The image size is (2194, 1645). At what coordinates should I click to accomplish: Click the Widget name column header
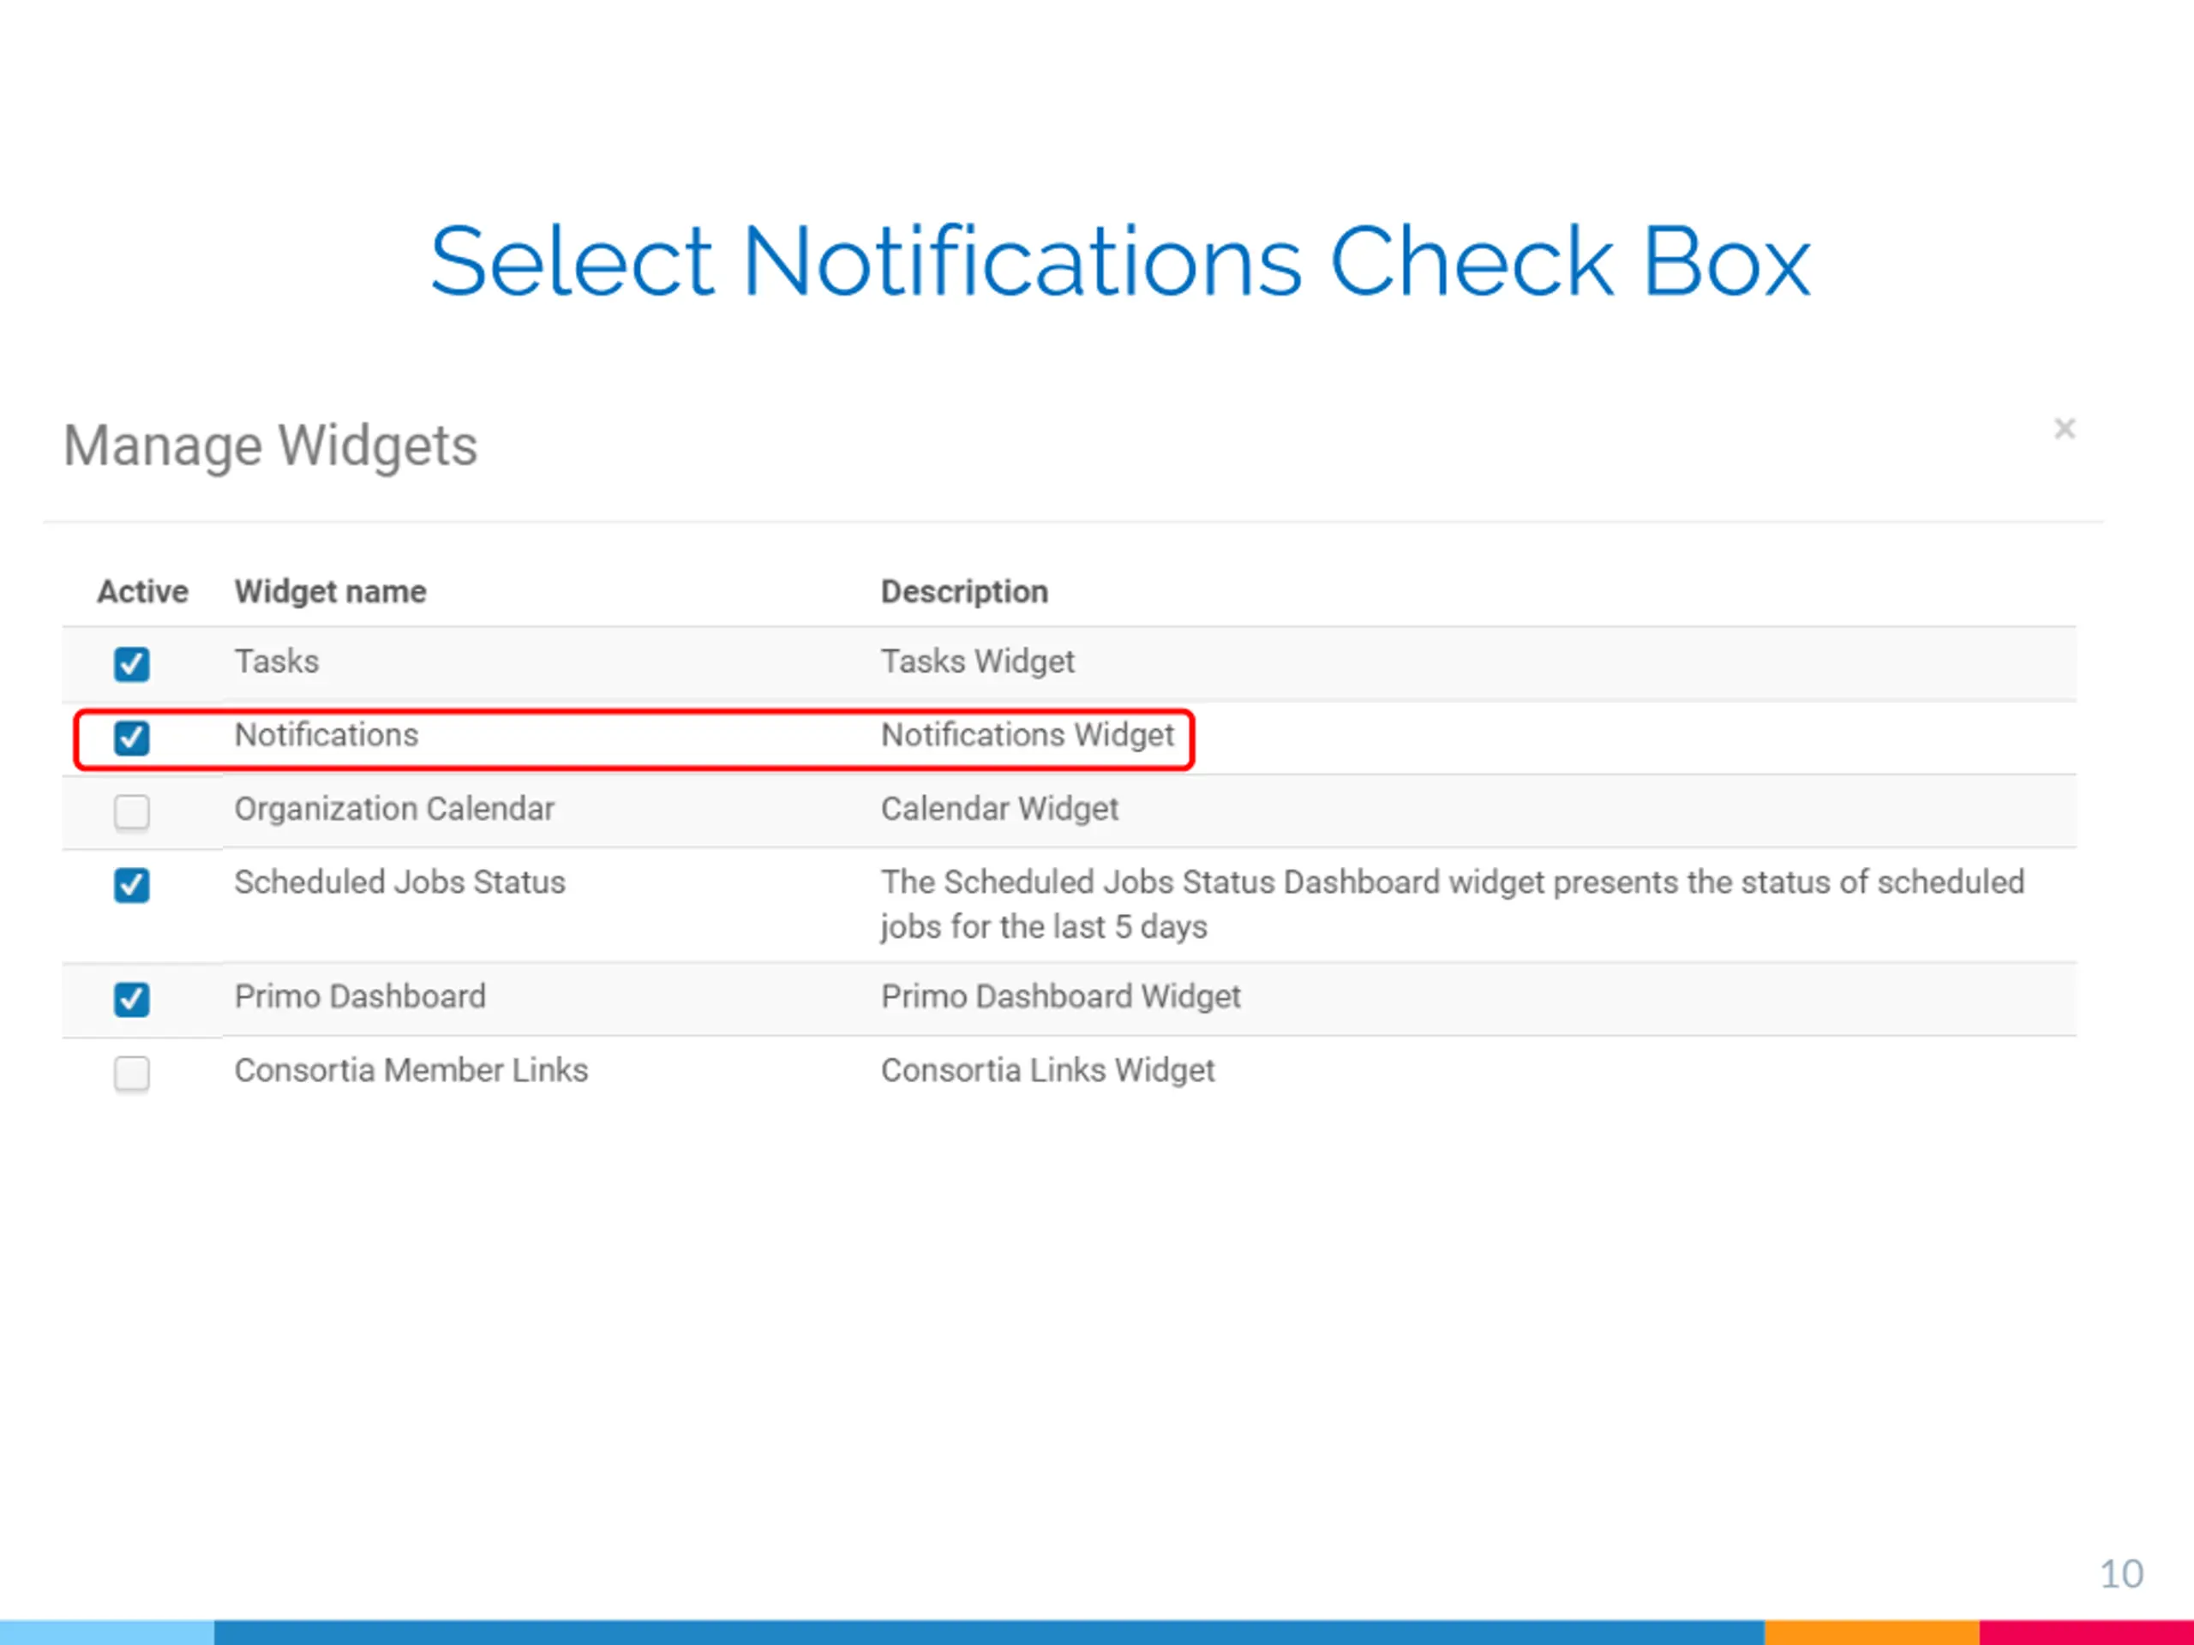coord(330,591)
